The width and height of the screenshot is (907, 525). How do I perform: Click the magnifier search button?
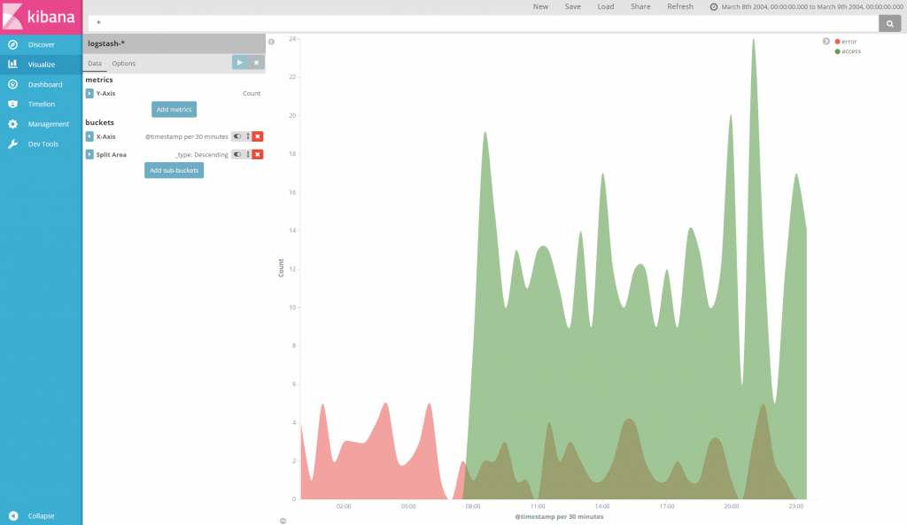[x=889, y=24]
